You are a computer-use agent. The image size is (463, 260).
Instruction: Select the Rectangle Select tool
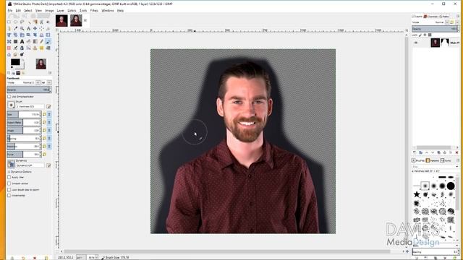click(9, 22)
